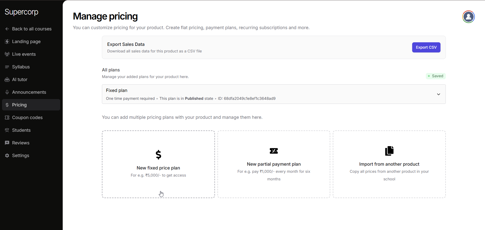Open Coupon codes in the sidebar
The image size is (485, 230).
[x=27, y=118]
